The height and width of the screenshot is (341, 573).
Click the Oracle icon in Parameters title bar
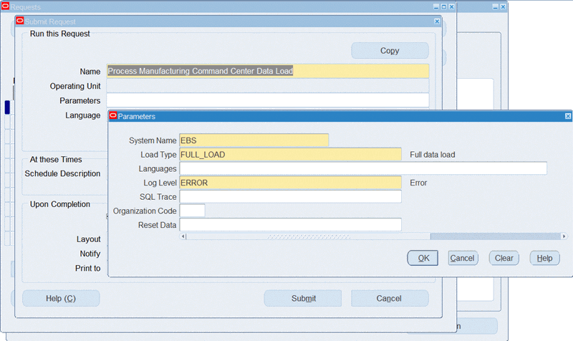pyautogui.click(x=113, y=116)
